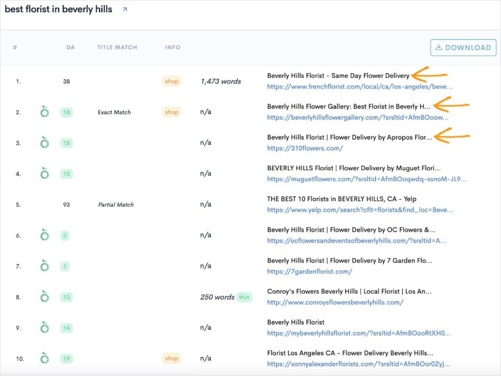Image resolution: width=501 pixels, height=376 pixels.
Task: Click the green apple icon beside result 8
Action: pos(45,297)
